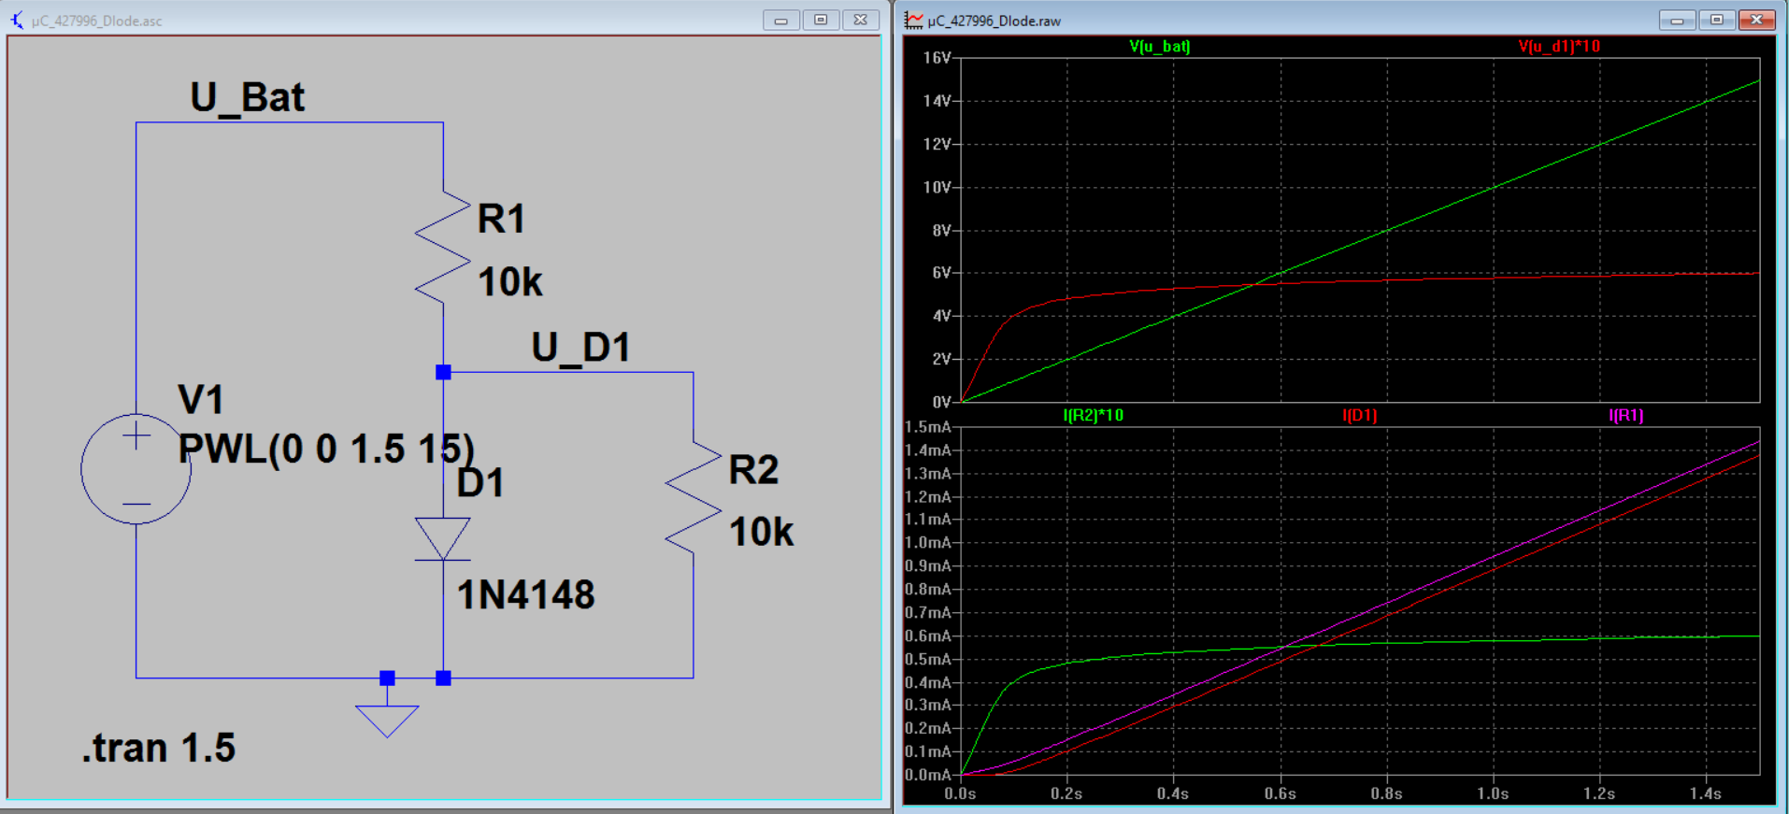1789x814 pixels.
Task: Select the V(u_d1)*10 trace label
Action: [1559, 46]
